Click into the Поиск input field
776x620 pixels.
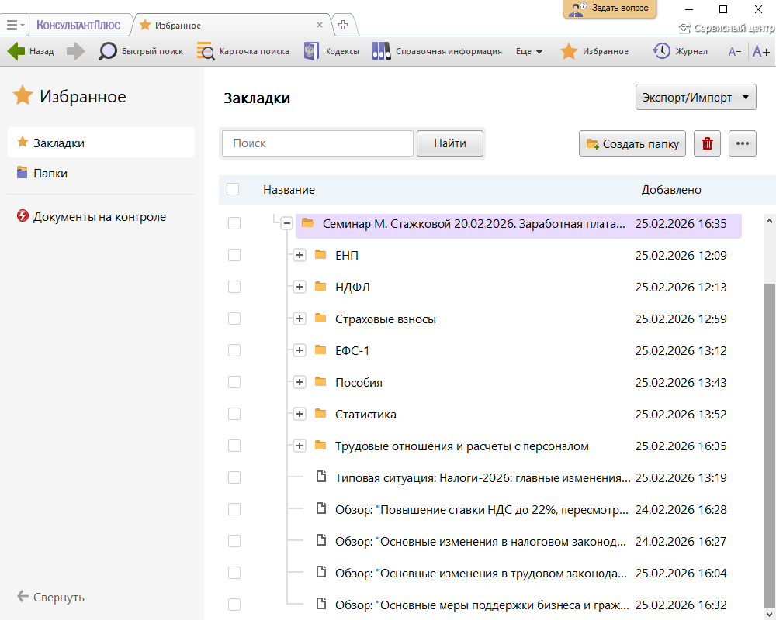(x=317, y=143)
